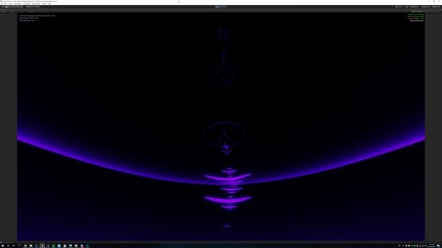Image resolution: width=442 pixels, height=248 pixels.
Task: Open the GameObject menu
Action: [x=17, y=3]
